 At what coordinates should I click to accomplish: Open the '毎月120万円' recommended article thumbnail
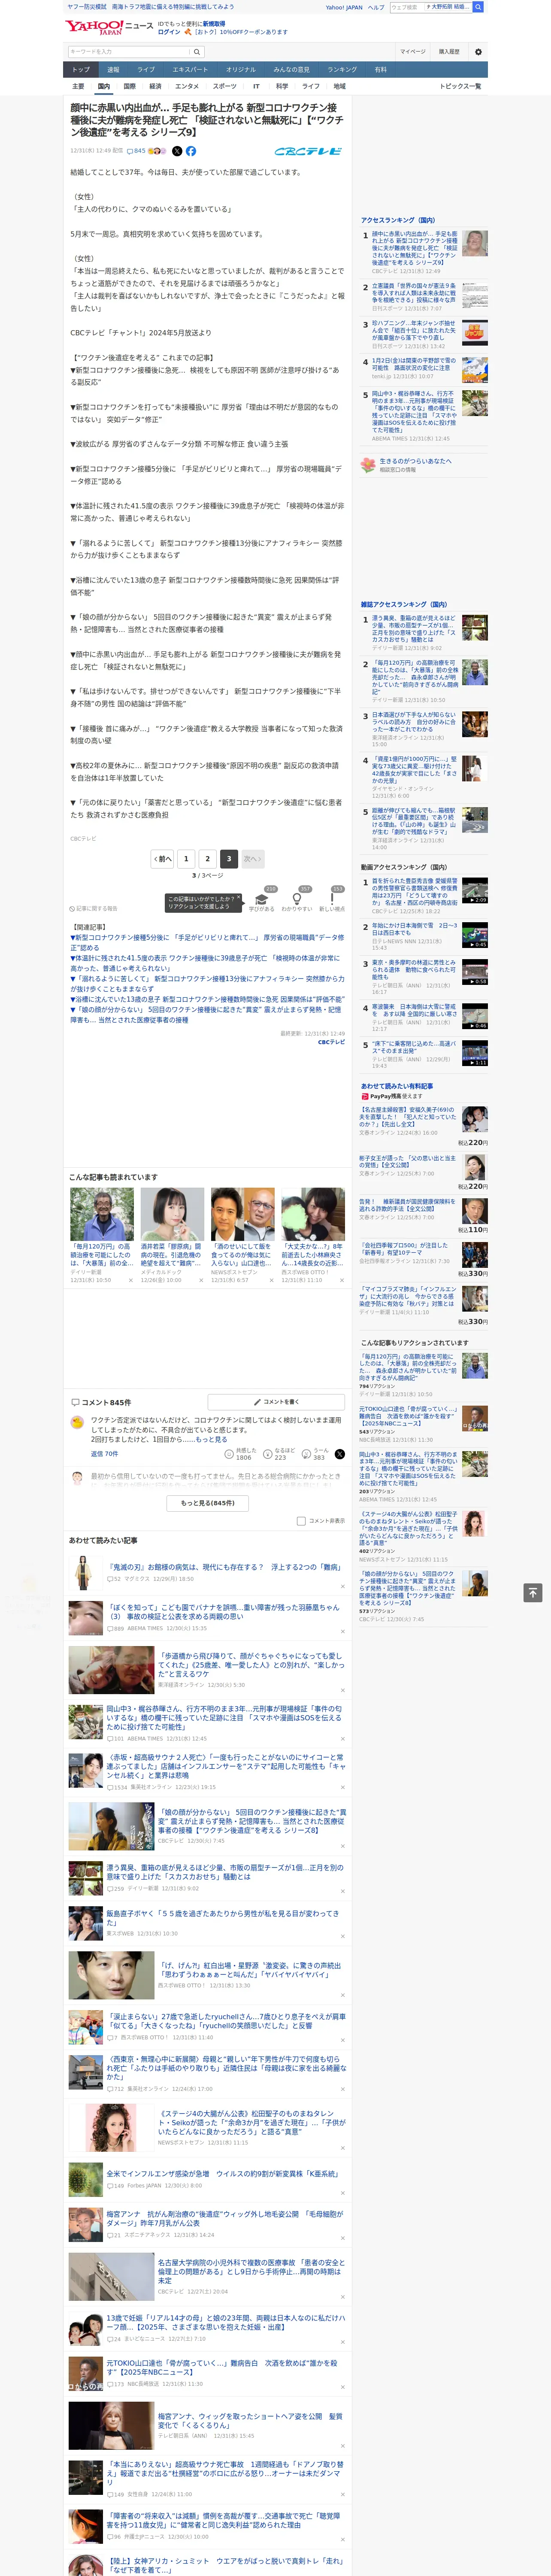pos(102,1214)
